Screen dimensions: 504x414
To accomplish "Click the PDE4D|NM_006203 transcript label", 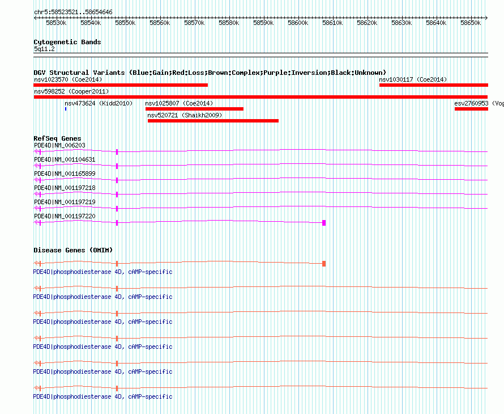I will coord(59,145).
